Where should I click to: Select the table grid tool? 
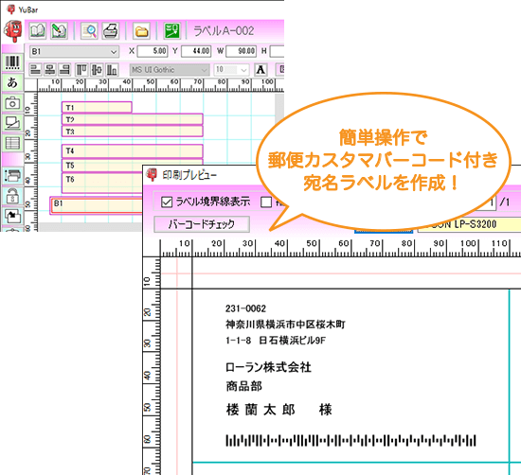tap(12, 144)
